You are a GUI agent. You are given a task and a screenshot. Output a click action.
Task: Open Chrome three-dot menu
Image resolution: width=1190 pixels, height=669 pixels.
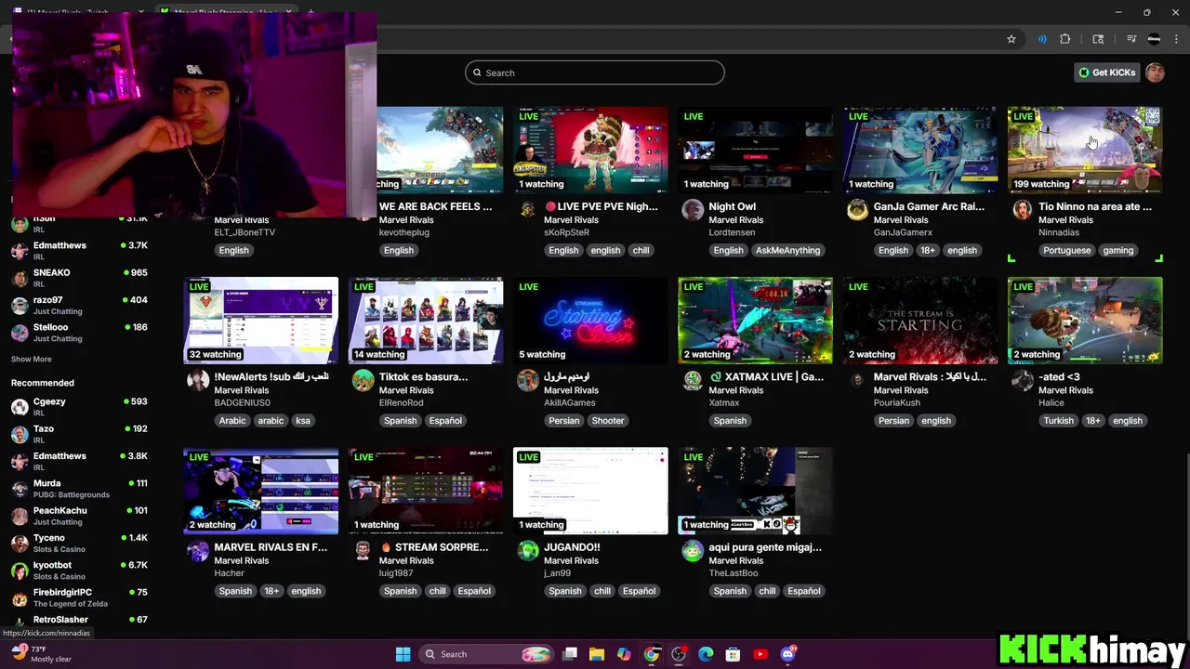1177,39
